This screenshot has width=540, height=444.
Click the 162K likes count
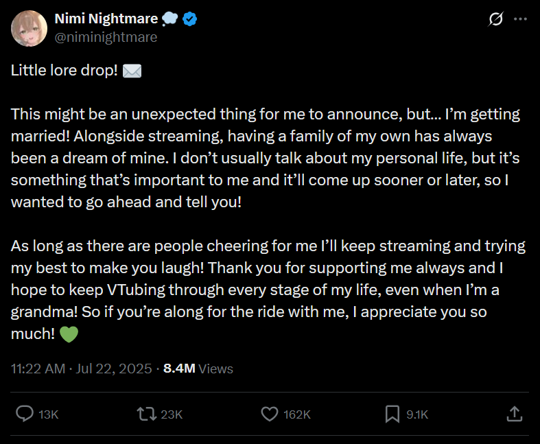297,414
